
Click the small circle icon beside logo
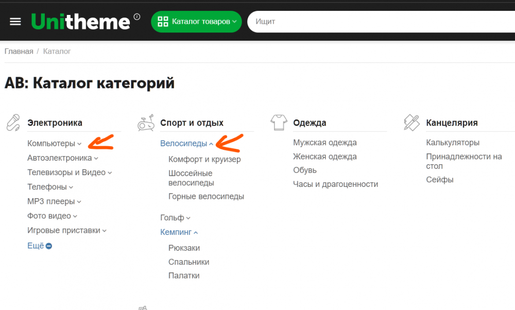[x=137, y=16]
